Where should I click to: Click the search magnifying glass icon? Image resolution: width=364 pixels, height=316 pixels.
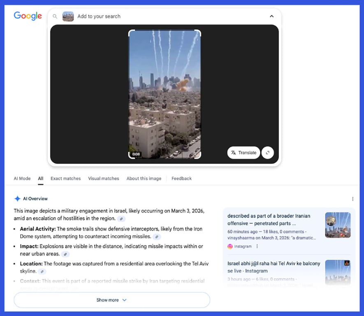pyautogui.click(x=55, y=16)
